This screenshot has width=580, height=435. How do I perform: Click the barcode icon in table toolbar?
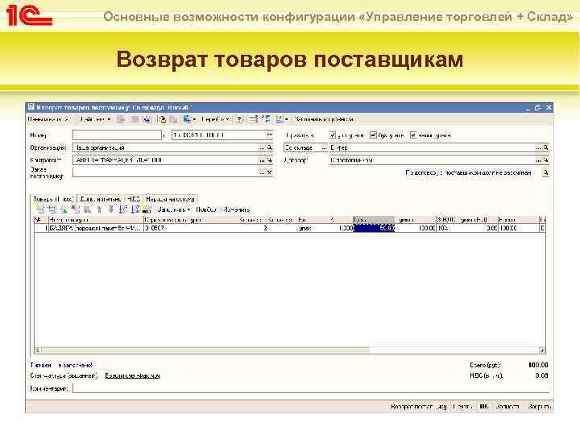point(147,209)
